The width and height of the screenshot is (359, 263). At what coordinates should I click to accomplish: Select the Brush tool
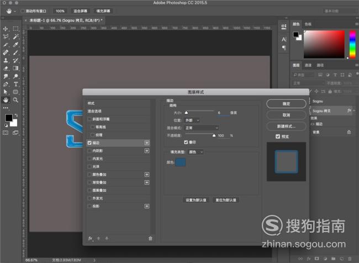(15, 52)
